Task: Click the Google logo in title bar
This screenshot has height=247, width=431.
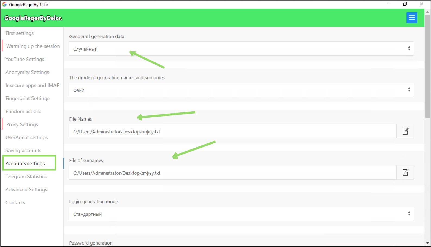Action: point(4,4)
